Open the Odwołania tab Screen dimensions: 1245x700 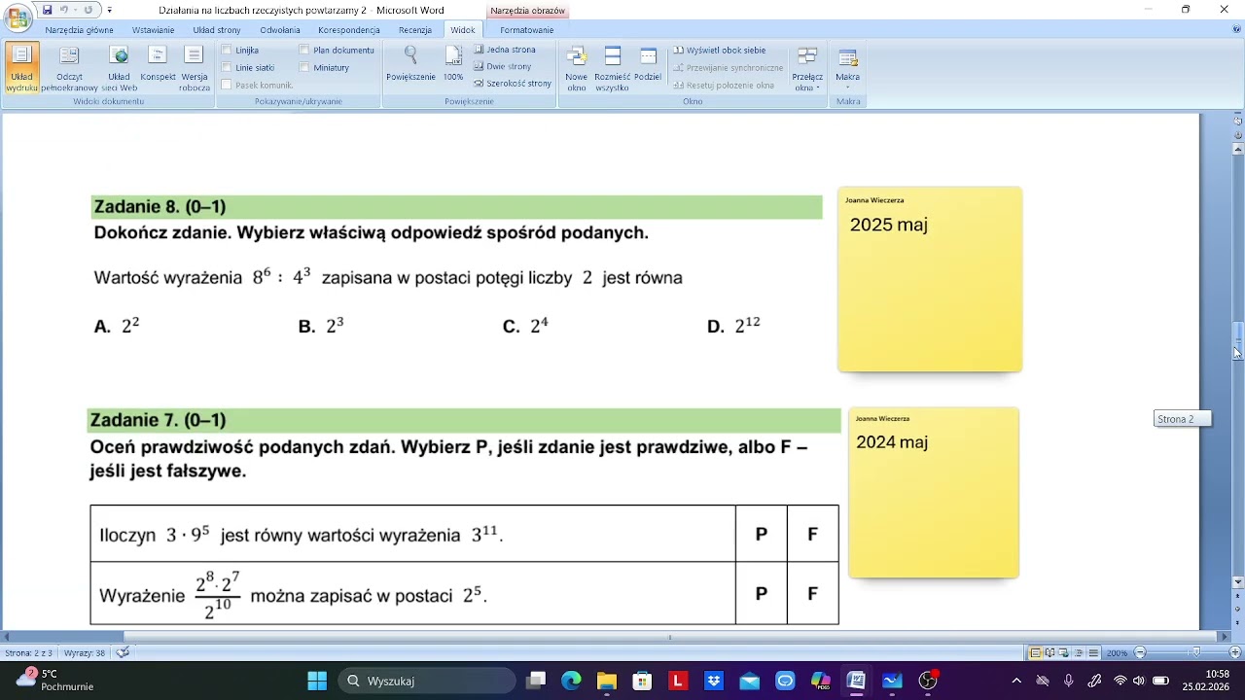280,30
